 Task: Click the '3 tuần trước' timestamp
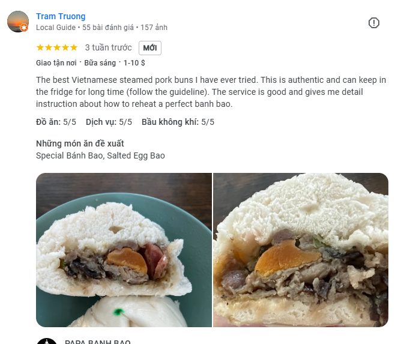pyautogui.click(x=109, y=47)
